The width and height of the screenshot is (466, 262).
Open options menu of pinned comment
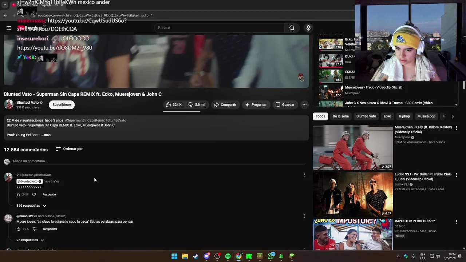click(x=304, y=175)
